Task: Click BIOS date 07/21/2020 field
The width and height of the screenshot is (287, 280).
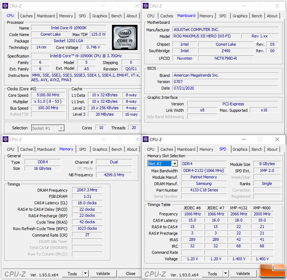Action: click(x=226, y=88)
